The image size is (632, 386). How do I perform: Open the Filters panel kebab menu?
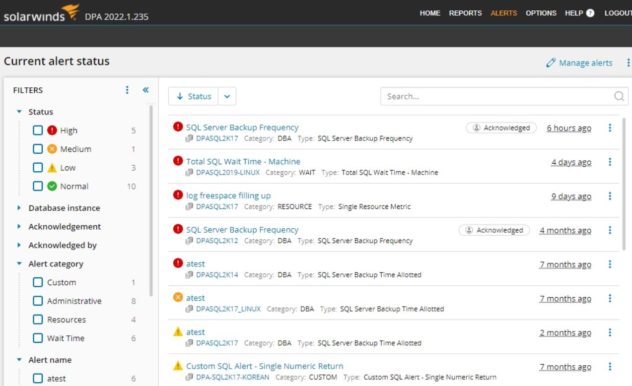[127, 90]
